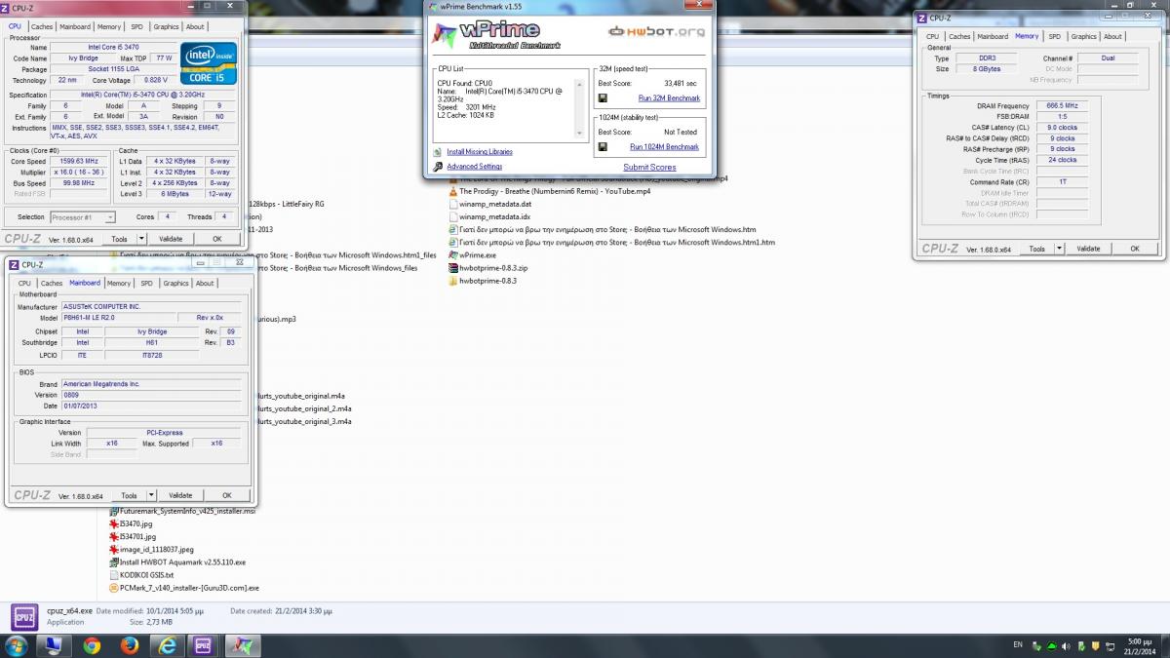Image resolution: width=1170 pixels, height=658 pixels.
Task: Select the image_id_1118037.jpeg file
Action: pyautogui.click(x=151, y=550)
